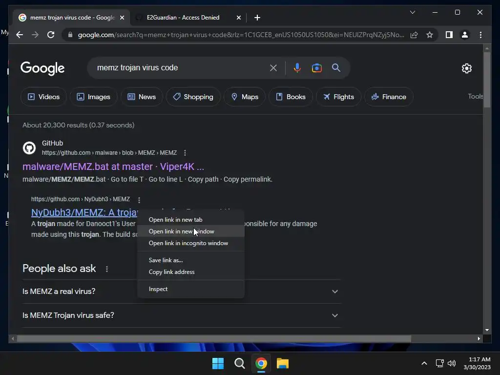The width and height of the screenshot is (500, 375).
Task: Expand the 'Is MEMZ Trojan virus safe?' question
Action: [x=182, y=315]
